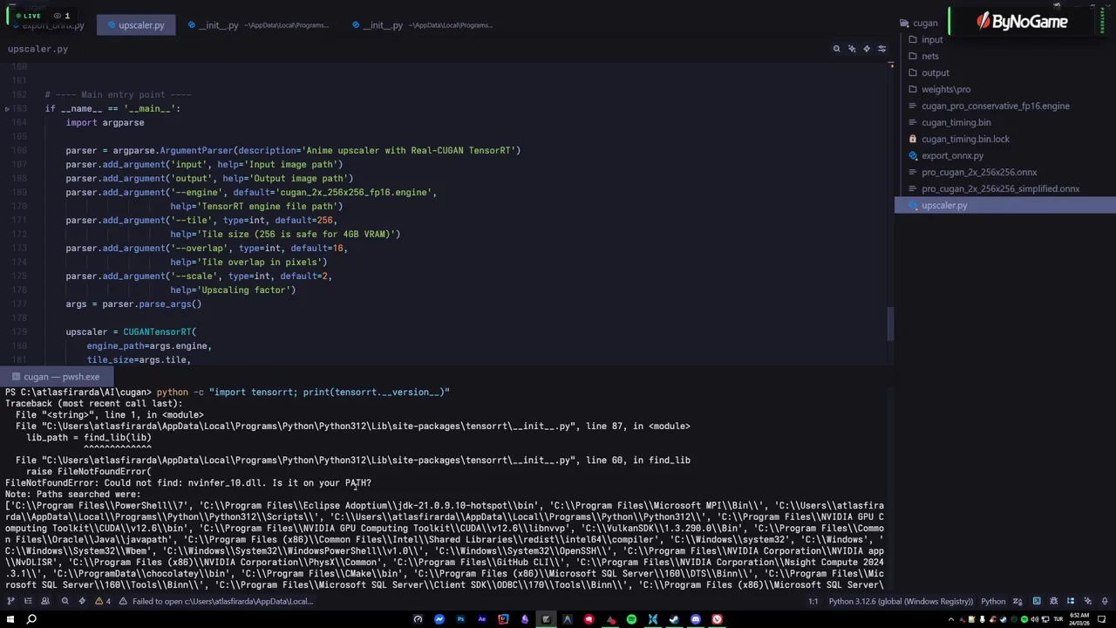Click 'import argparse' code line
Screen dimensions: 1116x628
pyautogui.click(x=105, y=122)
